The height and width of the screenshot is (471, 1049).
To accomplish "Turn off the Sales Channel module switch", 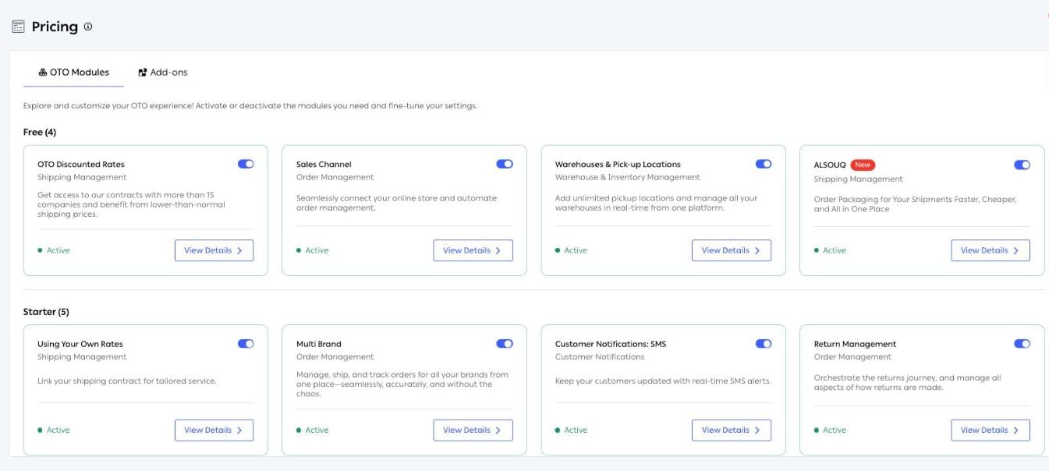I will pos(505,165).
